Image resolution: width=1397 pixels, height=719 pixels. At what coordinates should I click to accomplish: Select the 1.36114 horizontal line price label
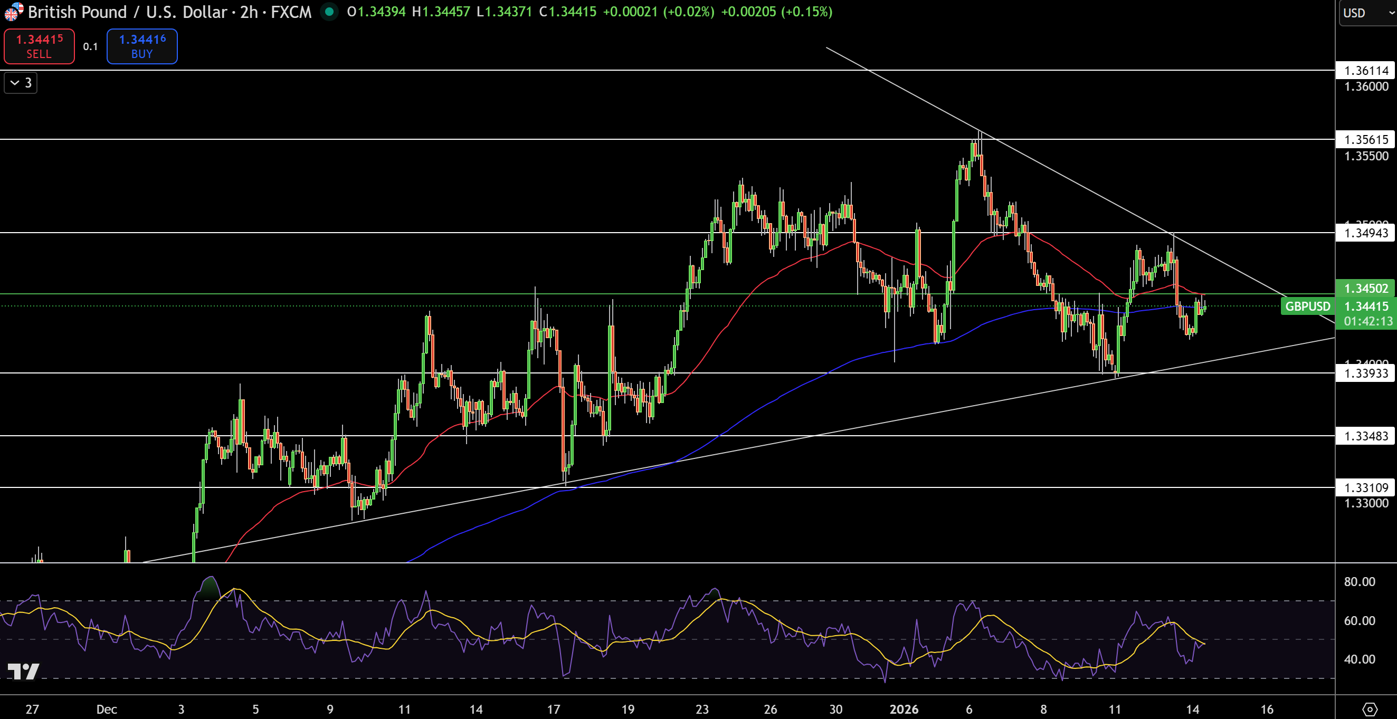(x=1365, y=71)
